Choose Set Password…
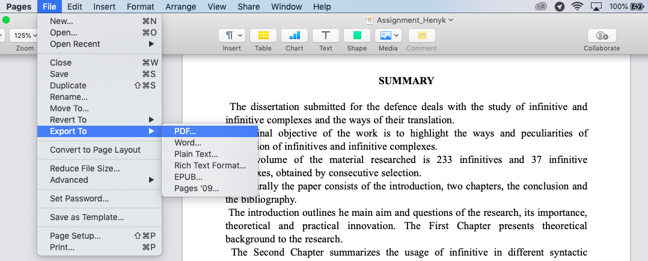648x261 pixels. point(99,198)
